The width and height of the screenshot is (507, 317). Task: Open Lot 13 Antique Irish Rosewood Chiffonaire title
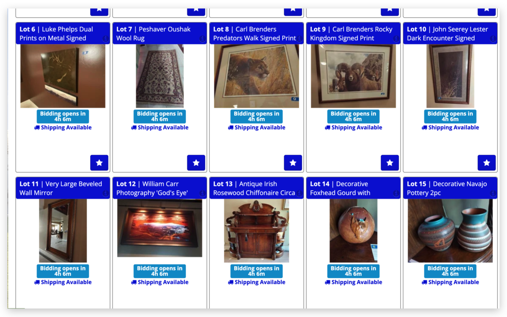click(254, 188)
